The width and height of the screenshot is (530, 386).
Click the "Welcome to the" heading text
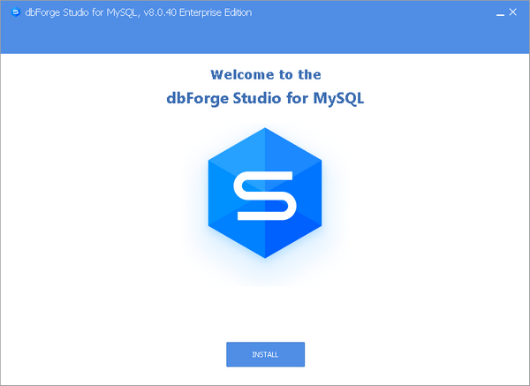[x=265, y=74]
